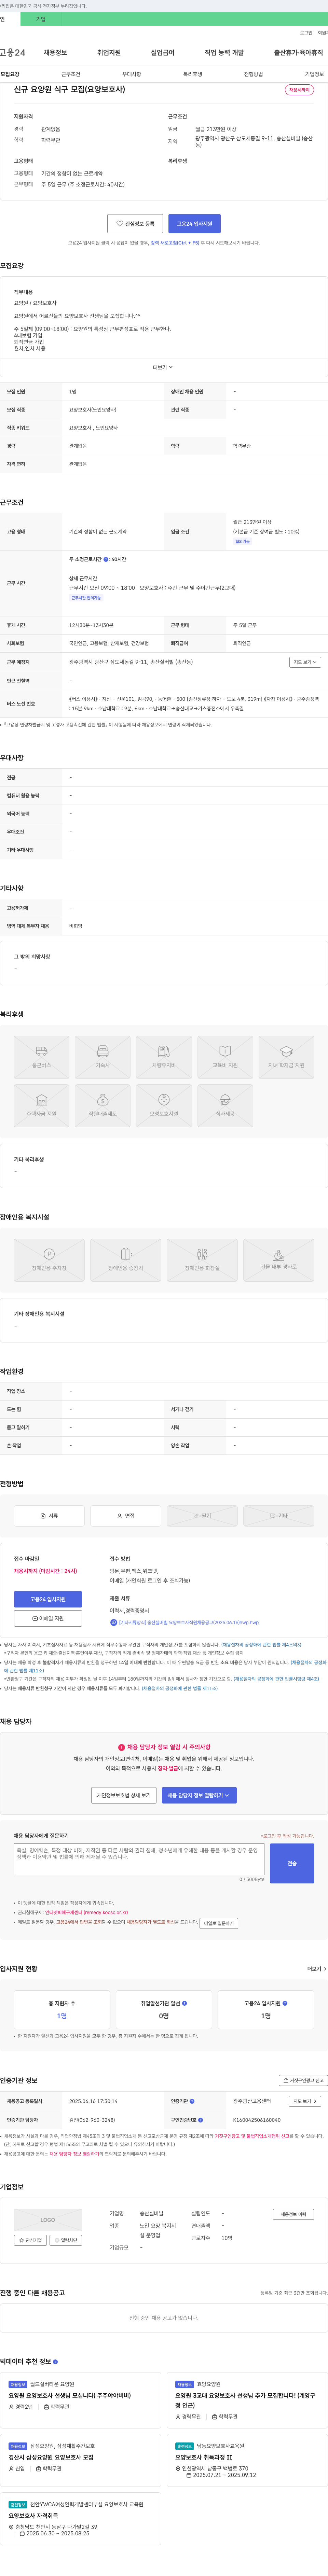The width and height of the screenshot is (328, 2576).
Task: Switch to the 근무조건 tab
Action: (71, 74)
